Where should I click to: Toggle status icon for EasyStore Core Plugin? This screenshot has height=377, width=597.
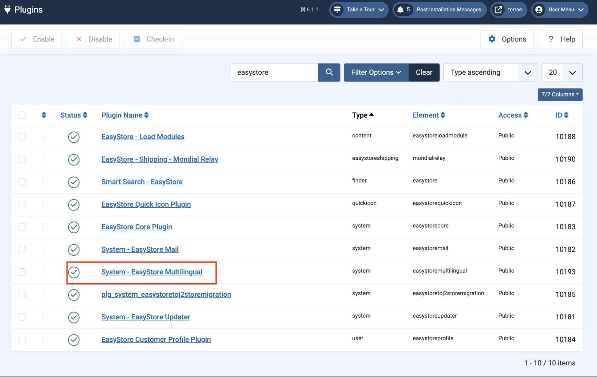pos(74,227)
